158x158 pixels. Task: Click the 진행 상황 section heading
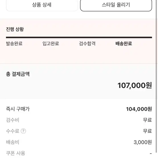15,29
